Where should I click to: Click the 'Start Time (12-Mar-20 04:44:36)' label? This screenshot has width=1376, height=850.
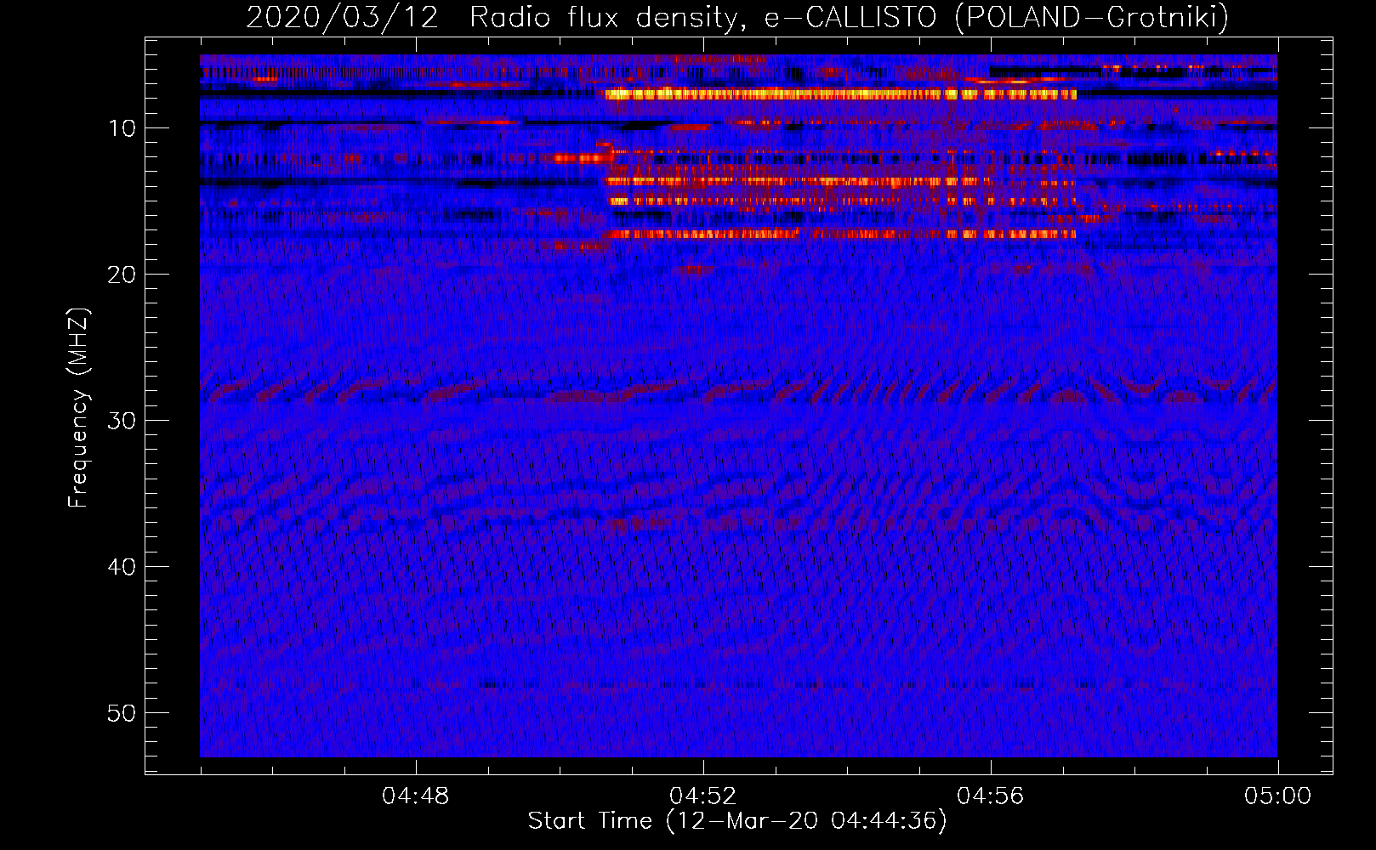coord(737,821)
